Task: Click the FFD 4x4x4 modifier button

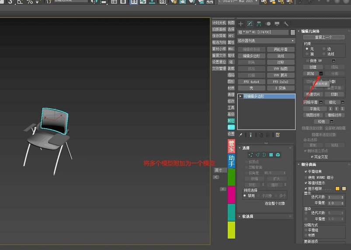Action: coord(251,81)
